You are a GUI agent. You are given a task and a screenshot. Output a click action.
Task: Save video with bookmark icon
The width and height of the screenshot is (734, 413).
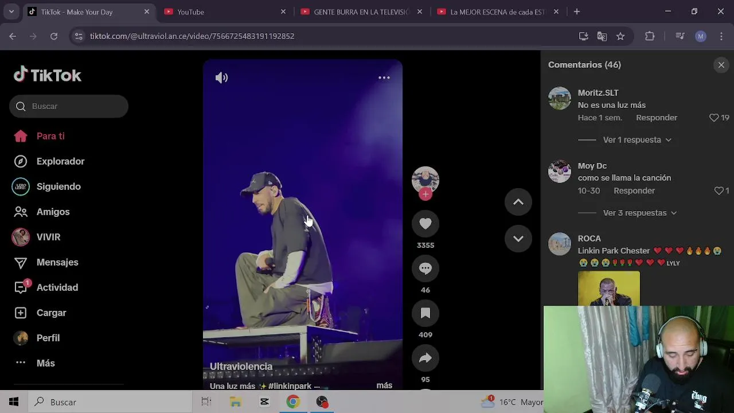pyautogui.click(x=425, y=313)
